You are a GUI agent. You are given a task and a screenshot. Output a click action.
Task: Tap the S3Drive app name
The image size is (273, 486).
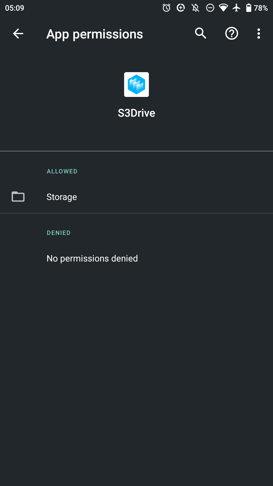point(136,113)
